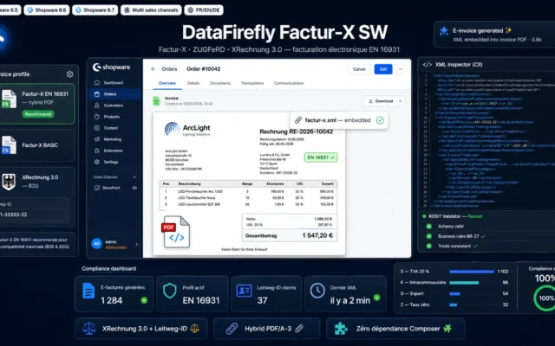555x346 pixels.
Task: Toggle Storefront visibility eye icon
Action: point(134,188)
